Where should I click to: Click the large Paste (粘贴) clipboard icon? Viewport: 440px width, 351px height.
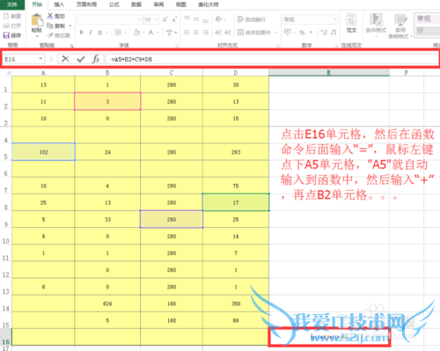point(37,20)
